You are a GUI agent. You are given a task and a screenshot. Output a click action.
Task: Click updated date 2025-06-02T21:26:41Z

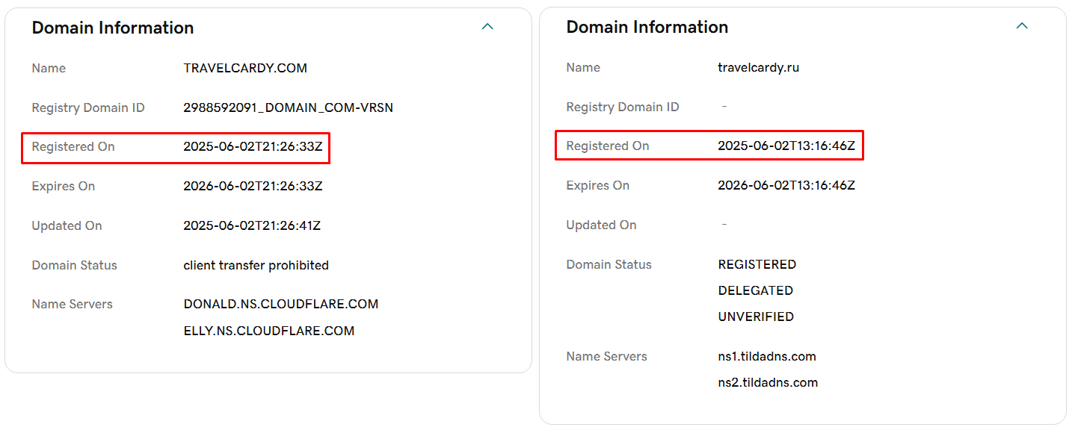(252, 226)
